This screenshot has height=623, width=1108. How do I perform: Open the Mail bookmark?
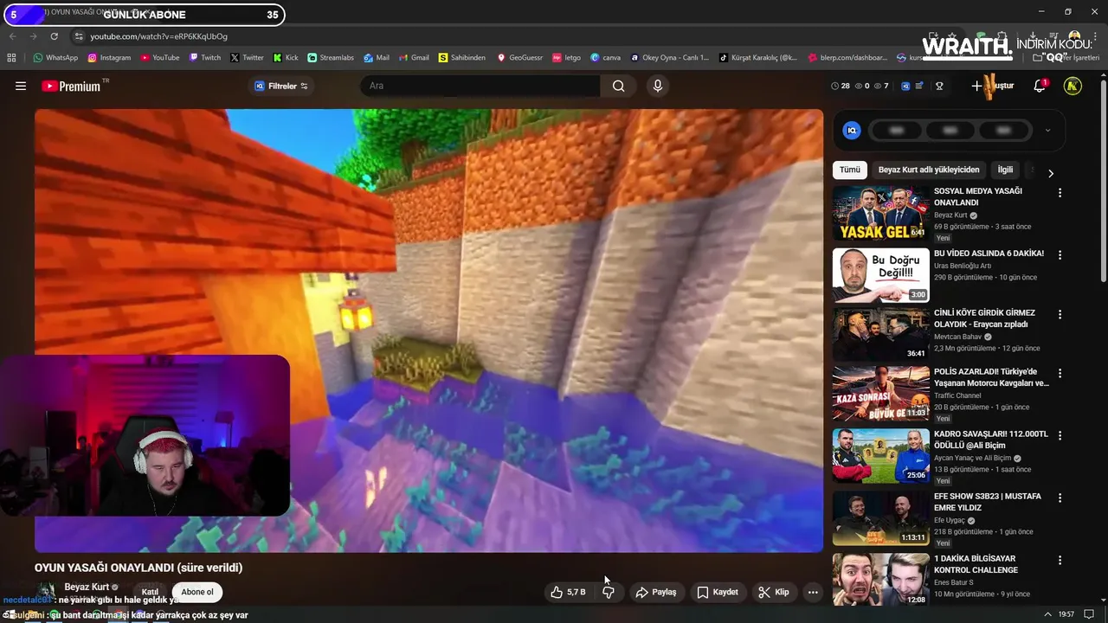(377, 57)
